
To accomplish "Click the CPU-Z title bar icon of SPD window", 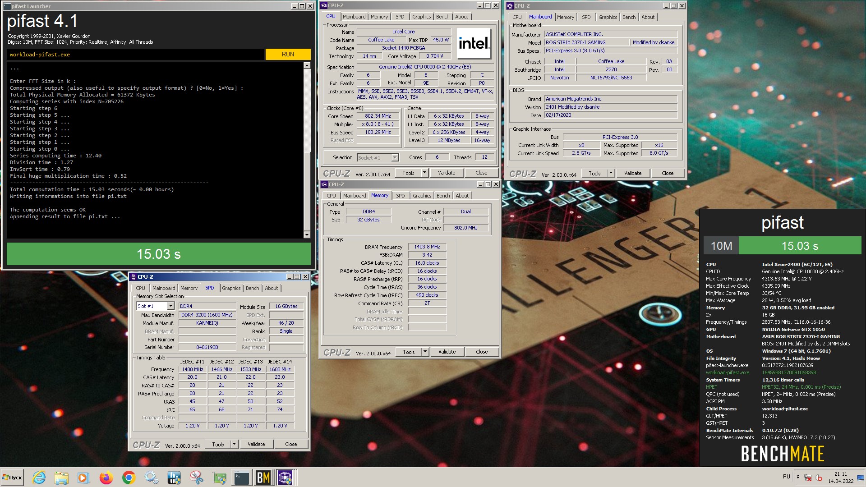I will click(134, 277).
